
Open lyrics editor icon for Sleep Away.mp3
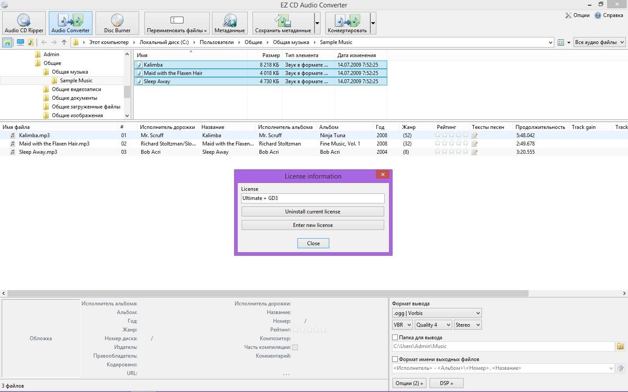[474, 152]
